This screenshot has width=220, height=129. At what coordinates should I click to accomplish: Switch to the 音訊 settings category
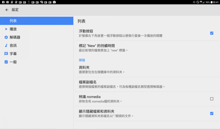click(37, 45)
